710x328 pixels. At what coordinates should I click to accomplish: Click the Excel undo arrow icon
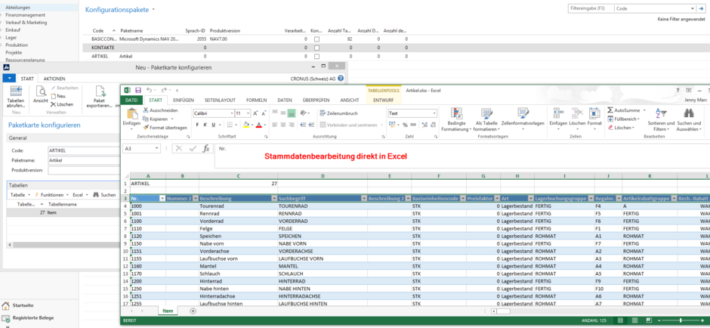[149, 90]
